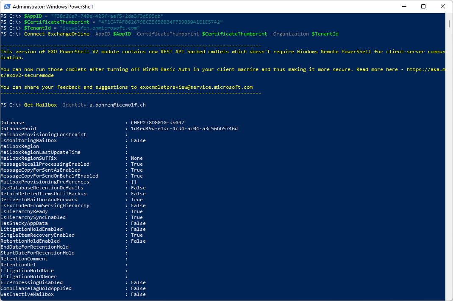Click the RetentionComment property
Screen dimensions: 453x301
24,259
